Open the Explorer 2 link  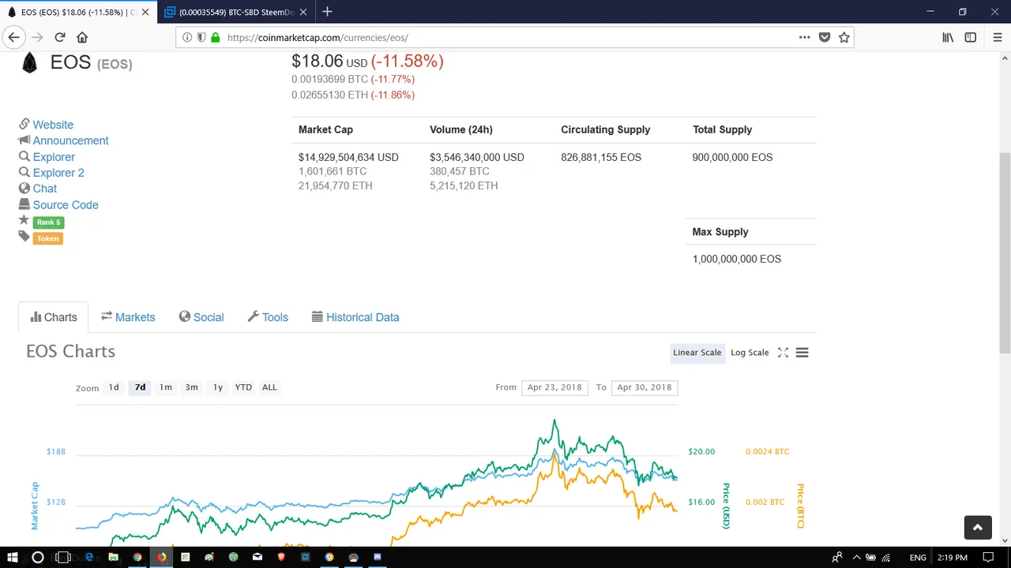tap(58, 173)
